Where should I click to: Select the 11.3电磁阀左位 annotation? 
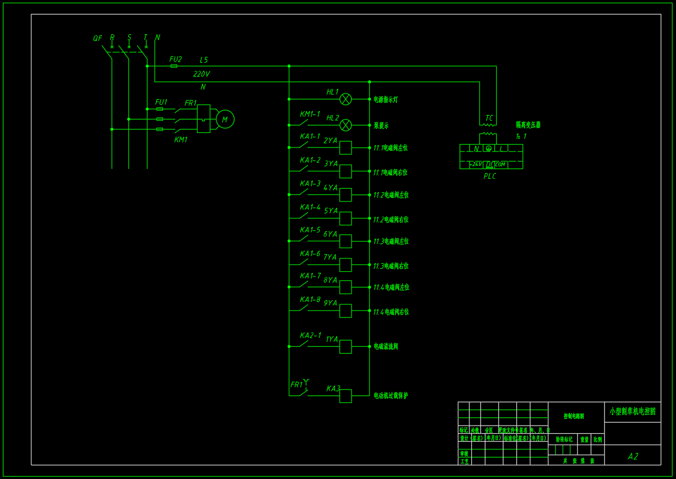click(391, 241)
